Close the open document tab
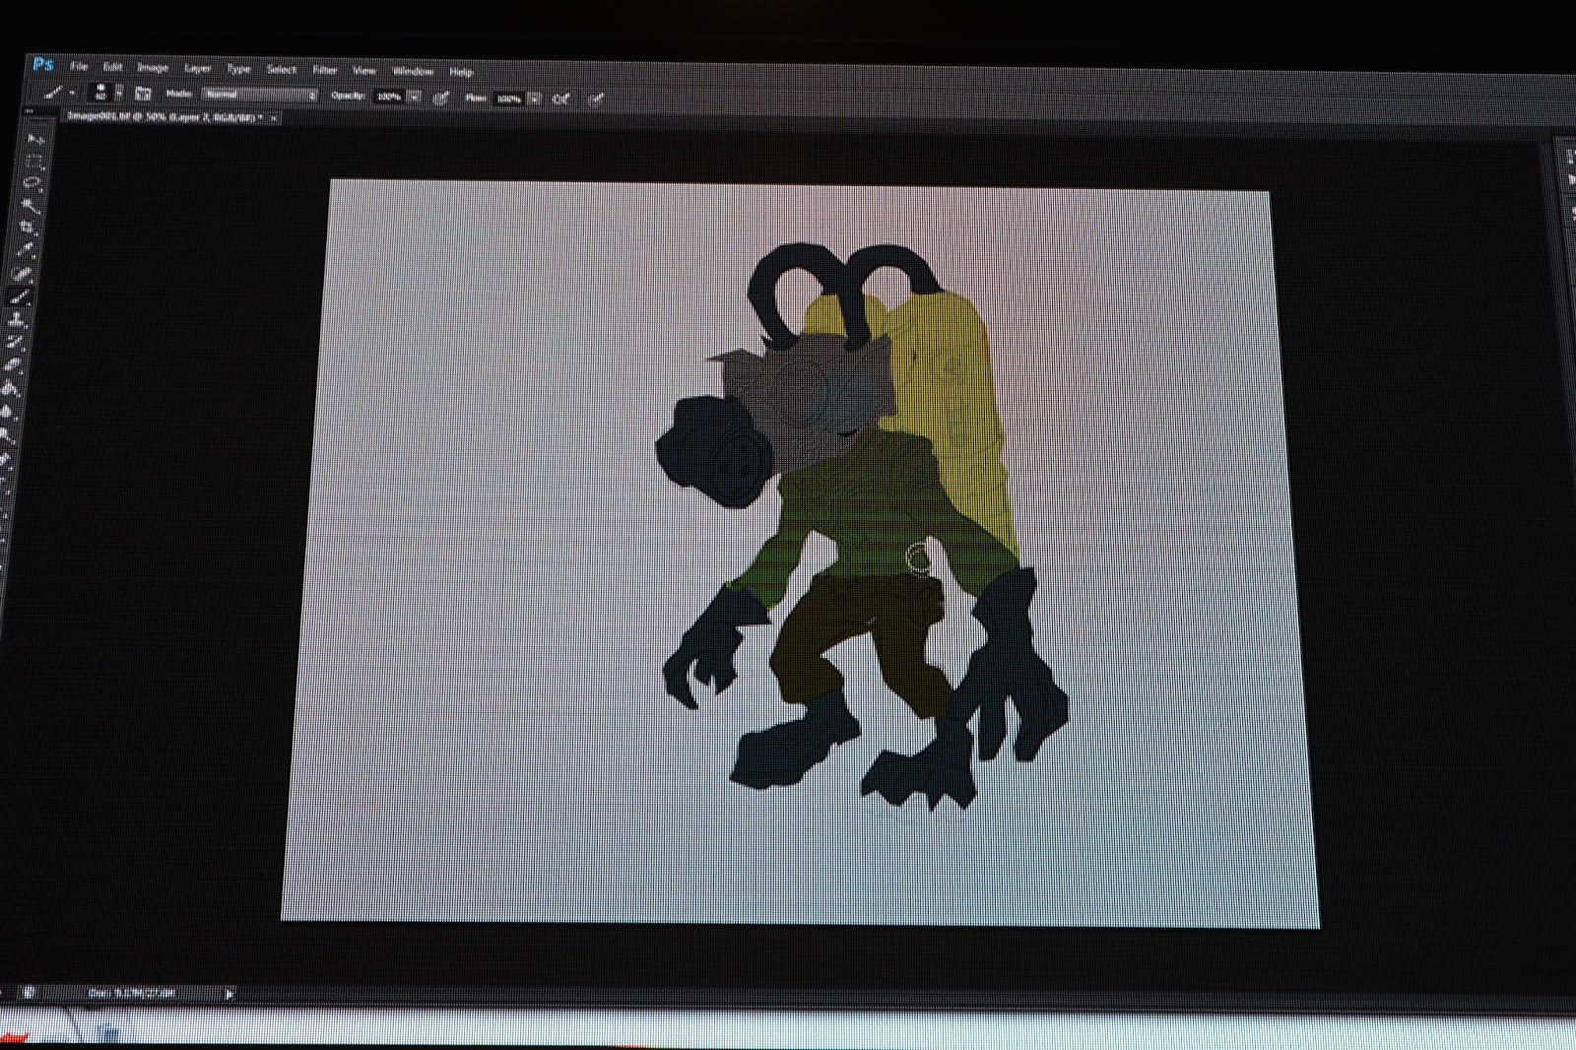1576x1050 pixels. point(274,118)
